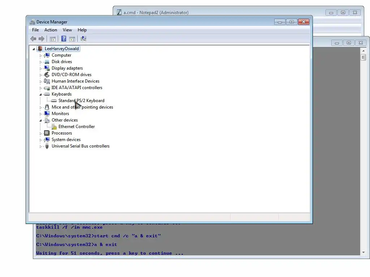
Task: Maximize the Device Manager window
Action: 292,22
